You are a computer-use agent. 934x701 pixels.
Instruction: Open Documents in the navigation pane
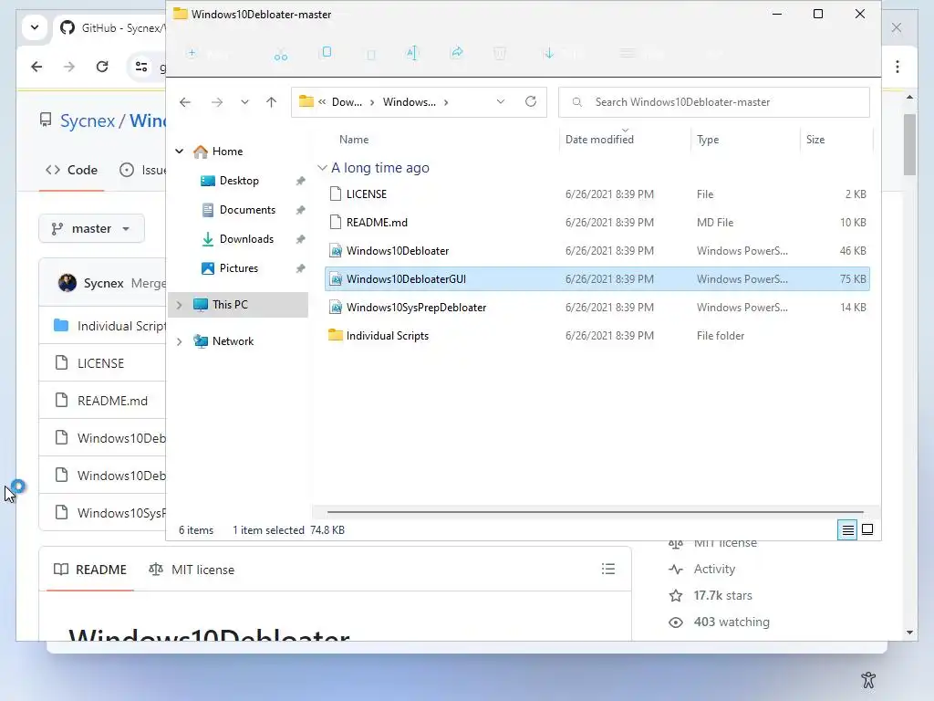click(247, 210)
